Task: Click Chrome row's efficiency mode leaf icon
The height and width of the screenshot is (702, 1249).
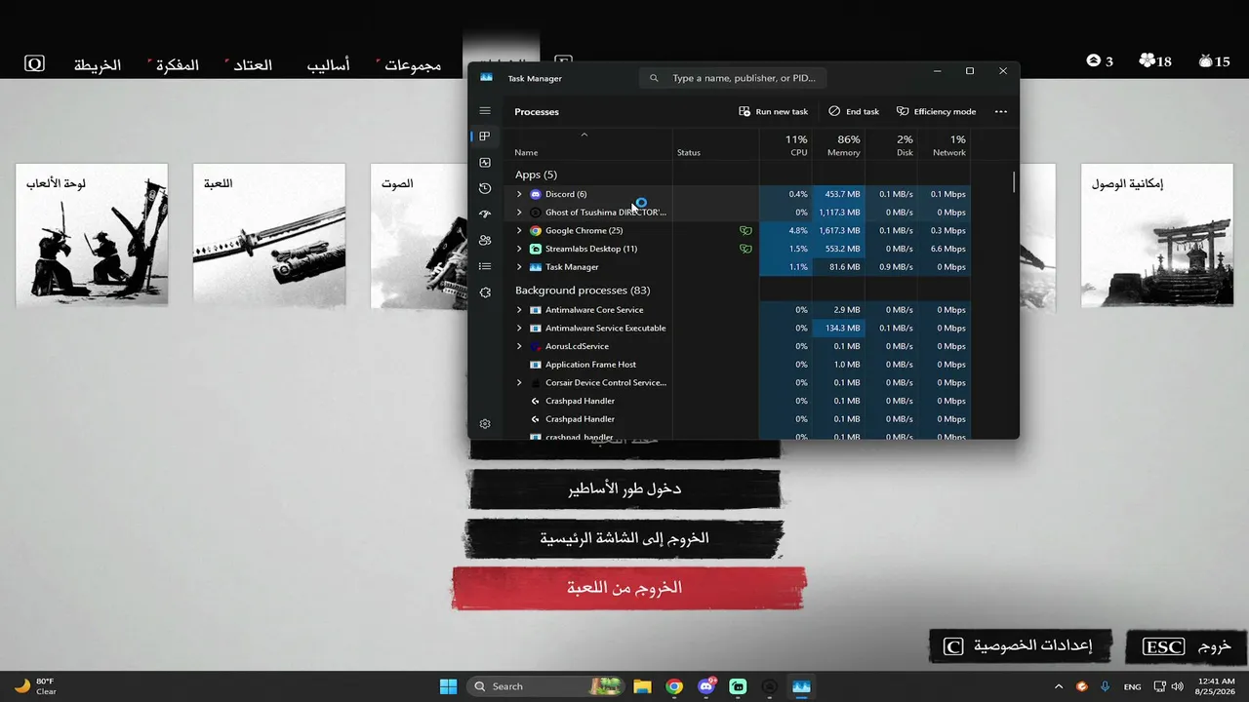Action: pyautogui.click(x=745, y=231)
